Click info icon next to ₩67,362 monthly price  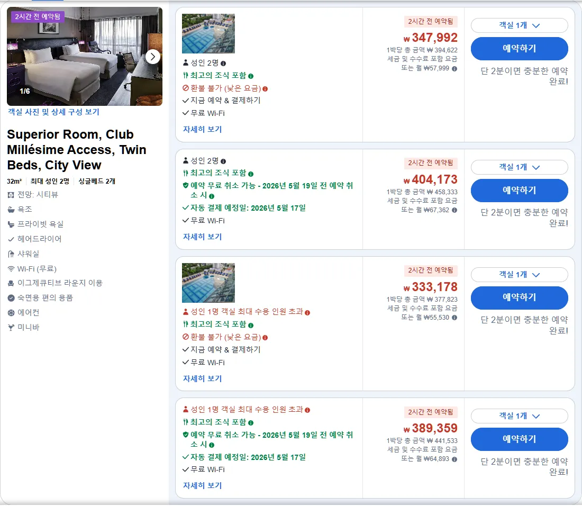[x=454, y=210]
